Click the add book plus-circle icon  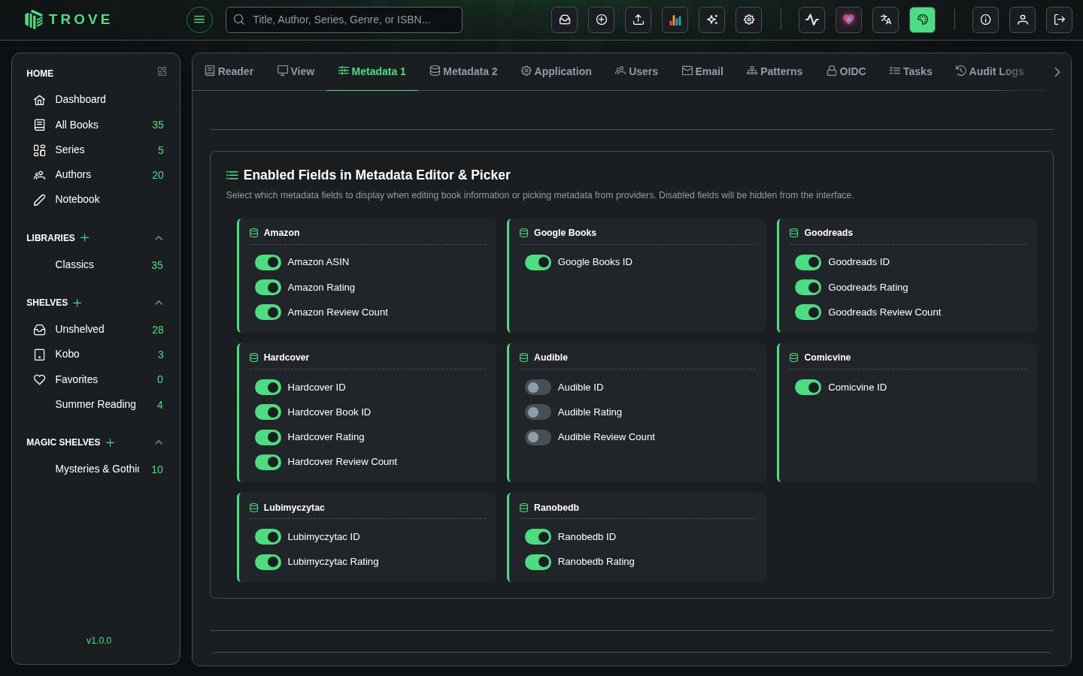[x=602, y=20]
